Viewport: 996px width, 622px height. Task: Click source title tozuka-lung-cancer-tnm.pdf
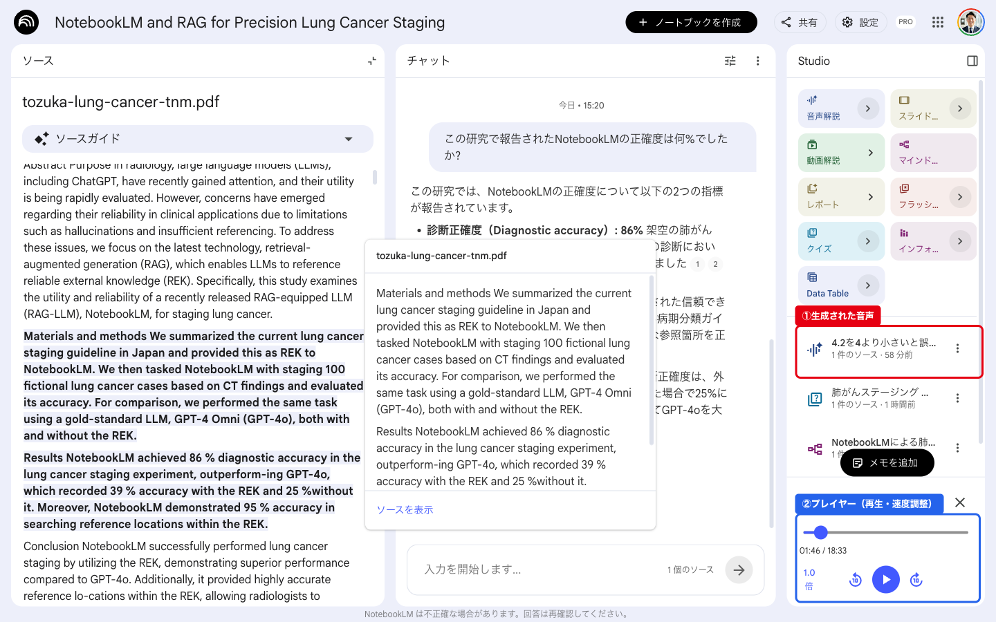121,102
